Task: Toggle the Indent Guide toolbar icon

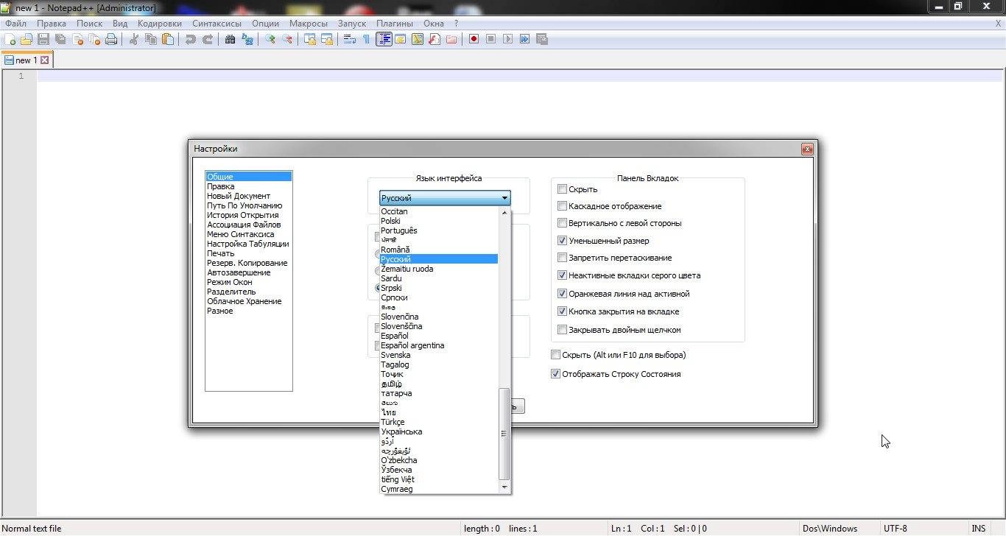Action: pyautogui.click(x=384, y=39)
